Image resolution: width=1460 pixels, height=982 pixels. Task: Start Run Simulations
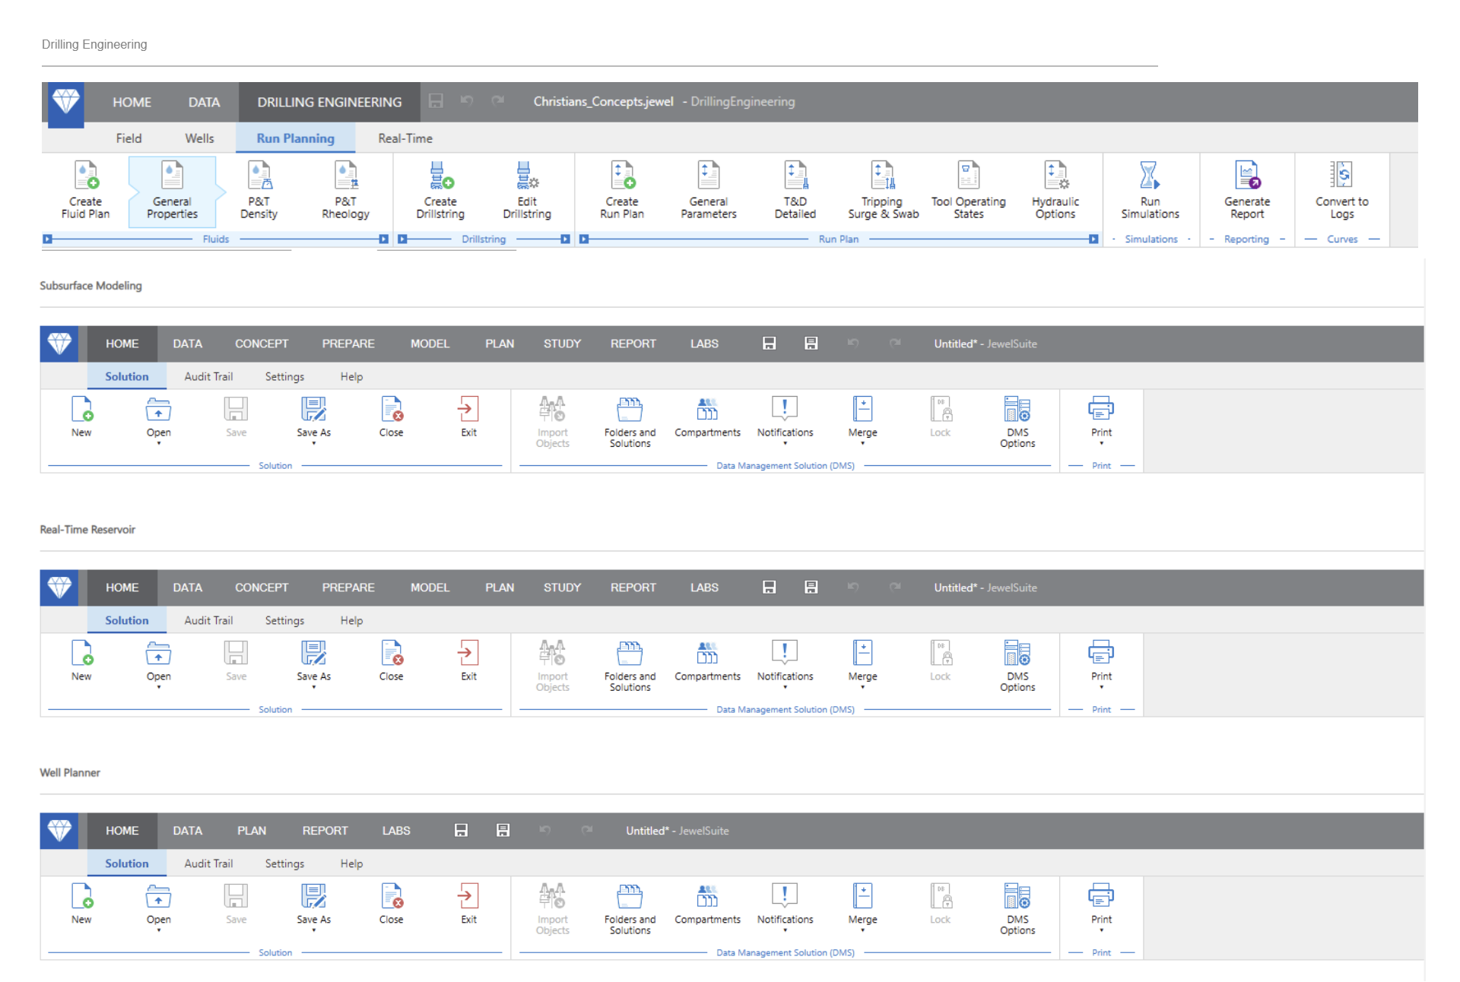(x=1150, y=190)
